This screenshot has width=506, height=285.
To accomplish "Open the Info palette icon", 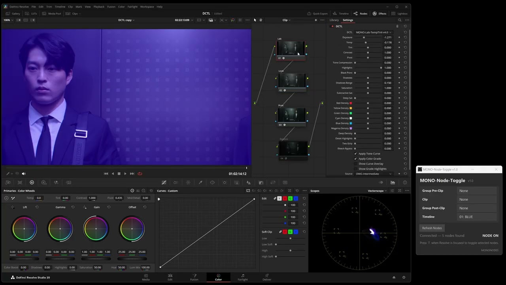I will (405, 182).
